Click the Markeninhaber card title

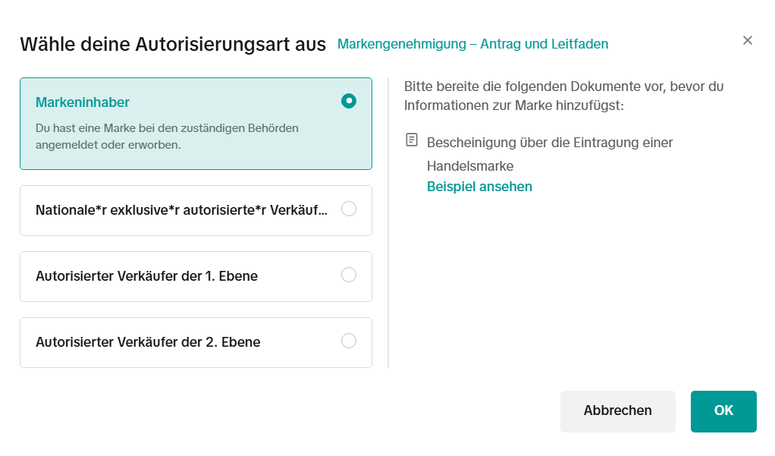point(83,102)
